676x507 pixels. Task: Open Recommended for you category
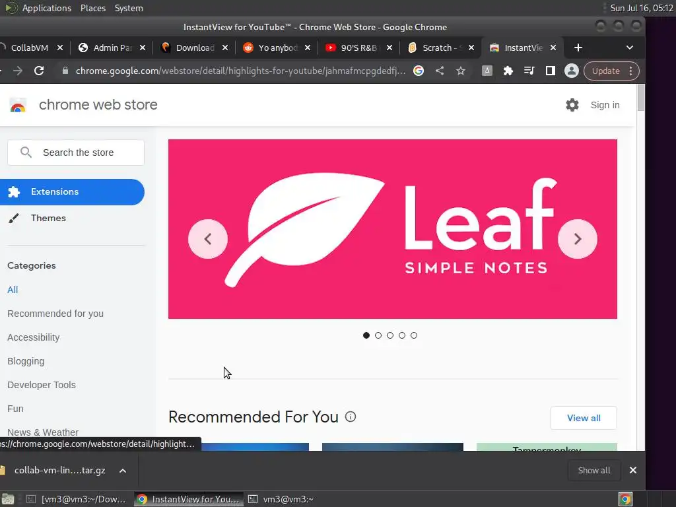tap(55, 314)
